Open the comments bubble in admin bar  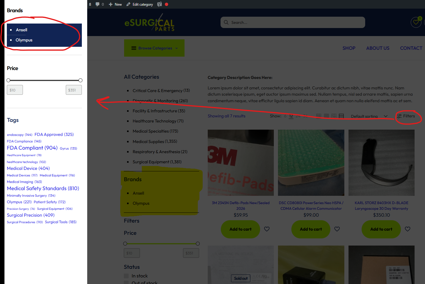click(x=100, y=4)
